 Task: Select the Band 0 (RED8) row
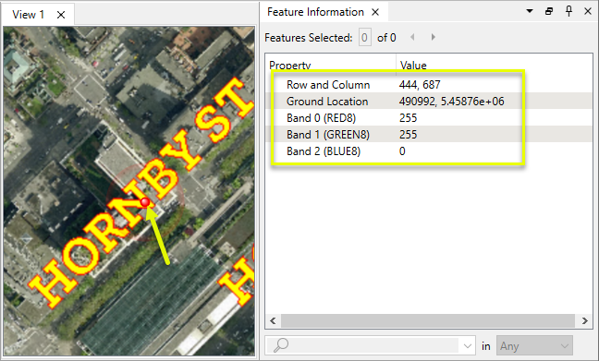[428, 118]
